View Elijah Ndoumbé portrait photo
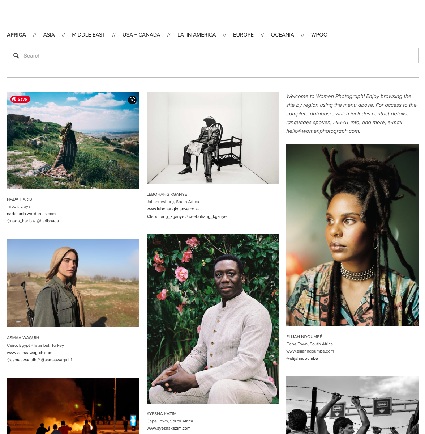The width and height of the screenshot is (425, 434). 352,235
